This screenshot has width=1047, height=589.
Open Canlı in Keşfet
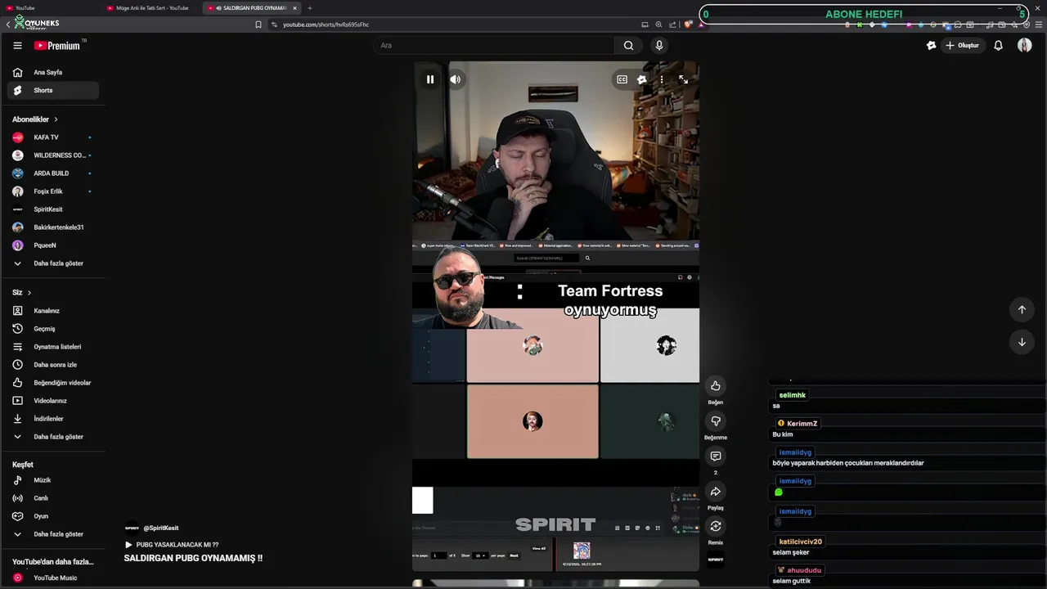[x=53, y=498]
